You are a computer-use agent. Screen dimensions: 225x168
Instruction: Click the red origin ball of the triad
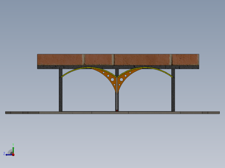pos(13,155)
